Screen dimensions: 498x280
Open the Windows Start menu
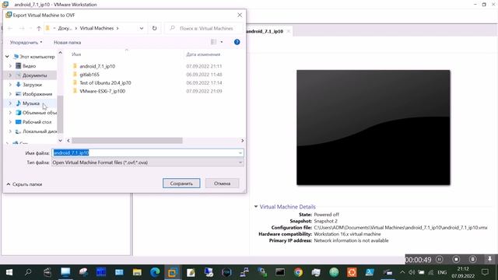click(9, 272)
